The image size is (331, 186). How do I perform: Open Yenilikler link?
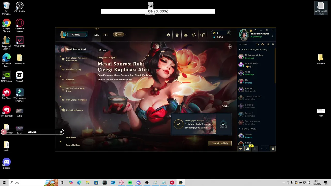tap(71, 138)
